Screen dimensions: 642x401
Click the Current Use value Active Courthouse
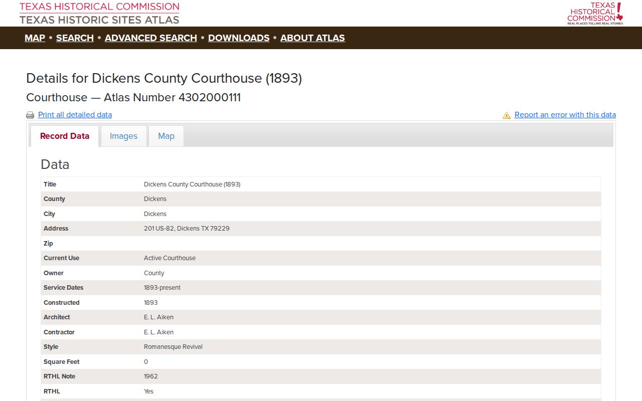tap(170, 258)
